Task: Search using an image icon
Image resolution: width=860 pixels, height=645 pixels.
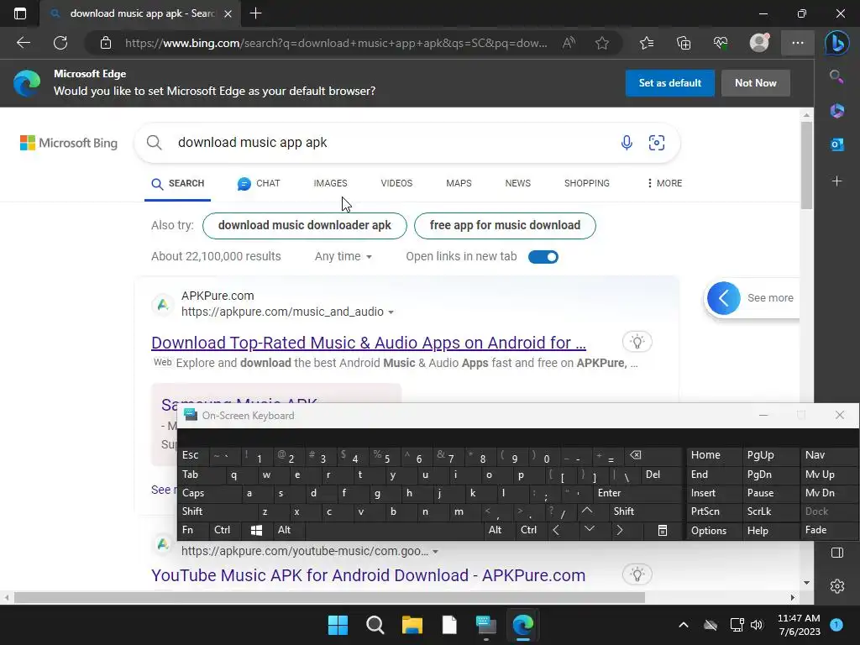Action: click(657, 143)
